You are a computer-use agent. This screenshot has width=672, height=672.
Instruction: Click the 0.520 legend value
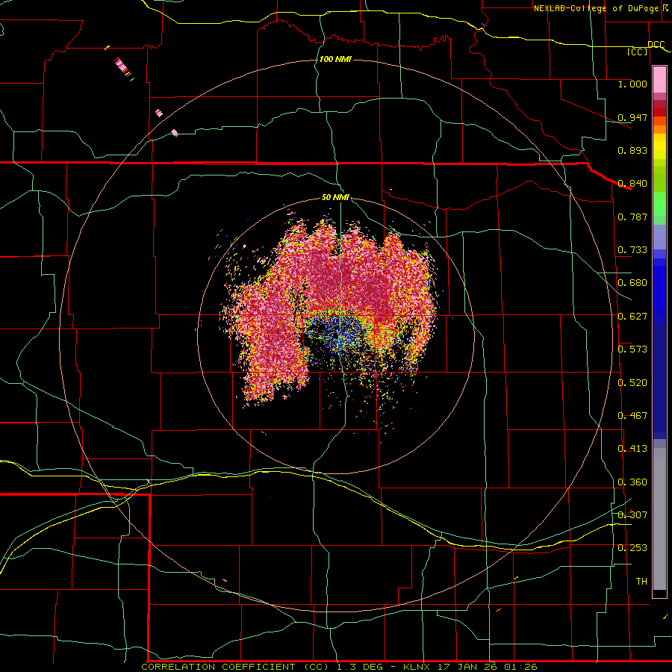[x=632, y=383]
